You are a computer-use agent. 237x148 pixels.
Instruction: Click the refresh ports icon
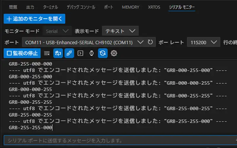[150, 42]
